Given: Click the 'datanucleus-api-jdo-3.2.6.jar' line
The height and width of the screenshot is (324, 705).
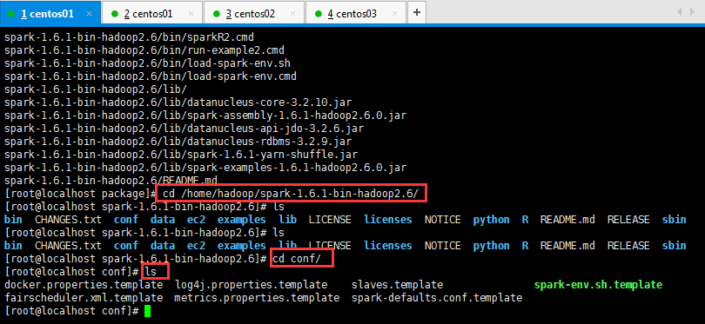Looking at the screenshot, I should click(184, 129).
